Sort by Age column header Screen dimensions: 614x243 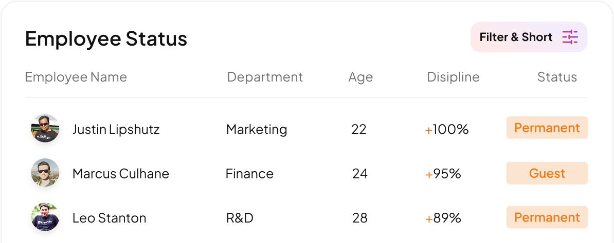tap(360, 77)
